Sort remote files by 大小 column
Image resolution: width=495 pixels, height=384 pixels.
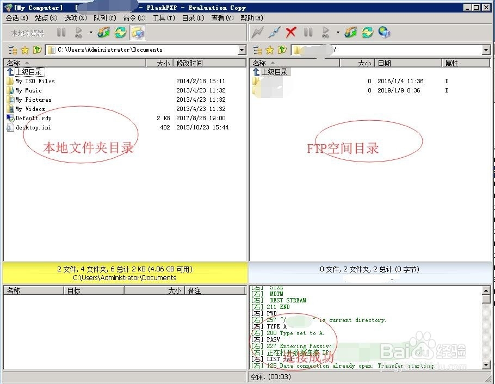point(357,63)
